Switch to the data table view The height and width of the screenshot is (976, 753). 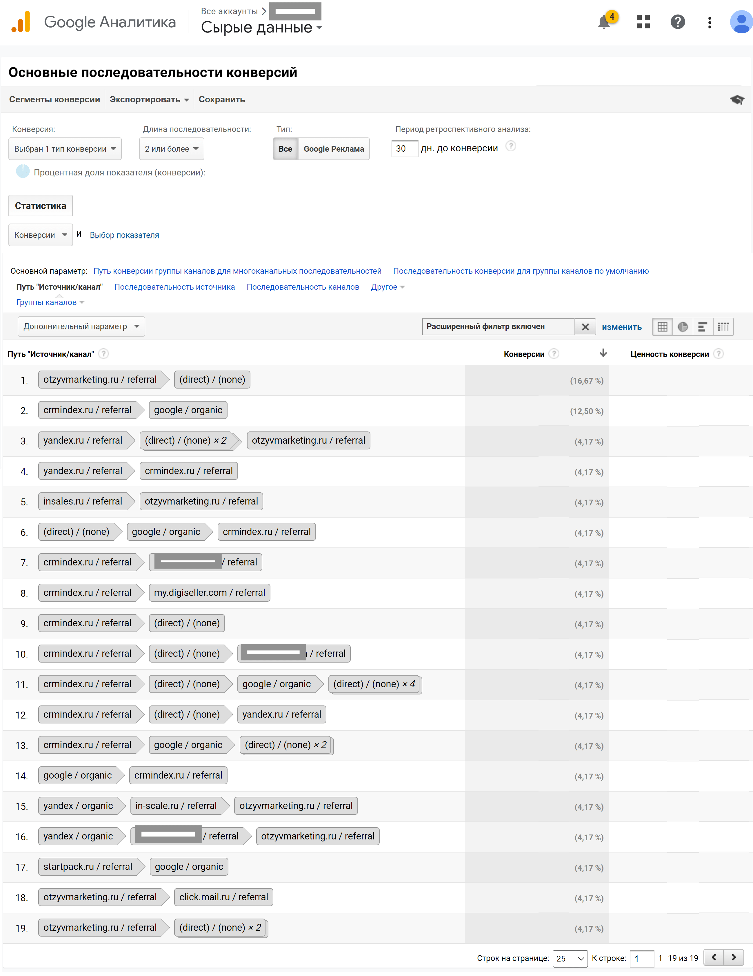pos(662,327)
